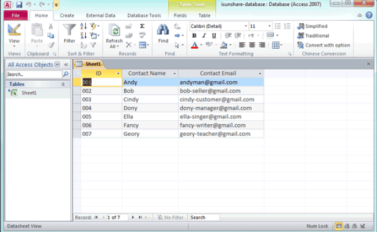Image resolution: width=377 pixels, height=232 pixels.
Task: Toggle Underline formatting
Action: tap(214, 35)
